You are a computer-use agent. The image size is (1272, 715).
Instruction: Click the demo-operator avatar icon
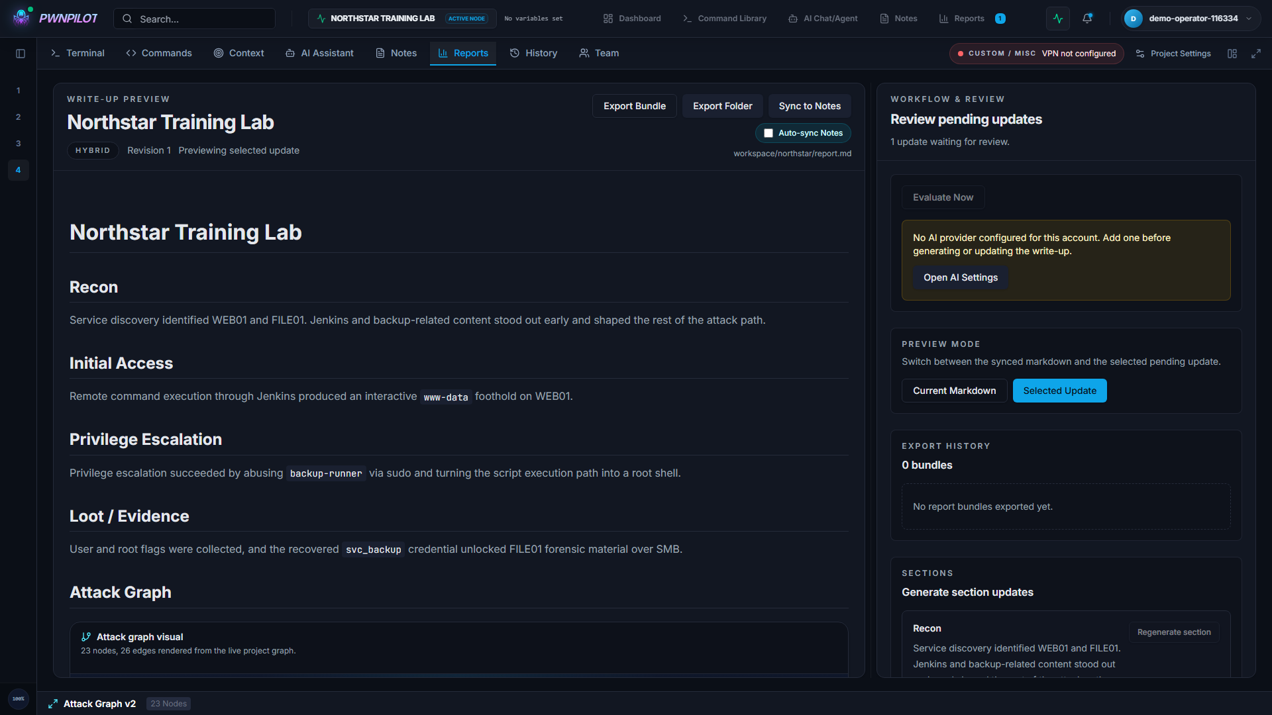tap(1134, 19)
